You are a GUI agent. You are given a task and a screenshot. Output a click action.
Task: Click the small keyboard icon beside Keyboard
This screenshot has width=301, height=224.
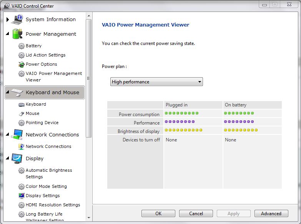[21, 105]
